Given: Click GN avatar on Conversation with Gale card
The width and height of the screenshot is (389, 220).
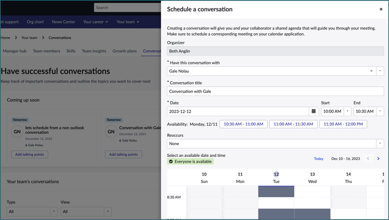Looking at the screenshot, I should click(111, 132).
